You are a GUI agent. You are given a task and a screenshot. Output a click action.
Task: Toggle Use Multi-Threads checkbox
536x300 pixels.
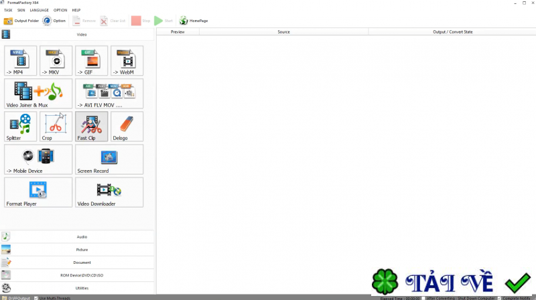[36, 298]
